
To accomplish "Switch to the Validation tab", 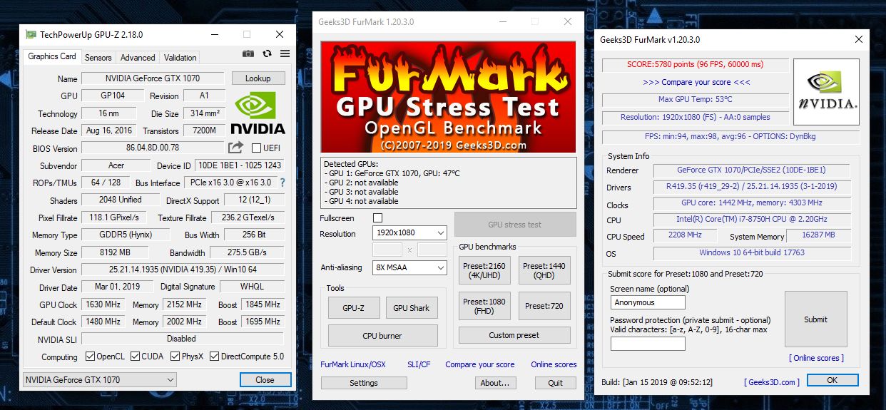I will tap(180, 58).
